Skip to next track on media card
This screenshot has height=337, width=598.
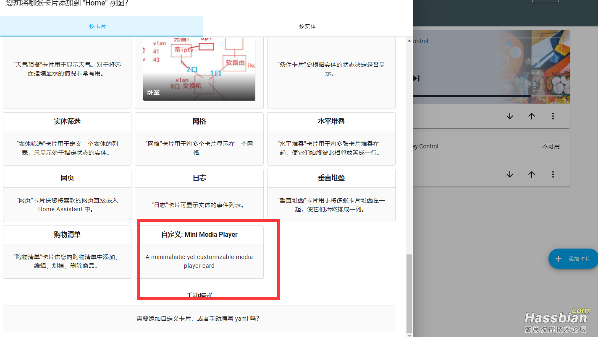[x=416, y=78]
